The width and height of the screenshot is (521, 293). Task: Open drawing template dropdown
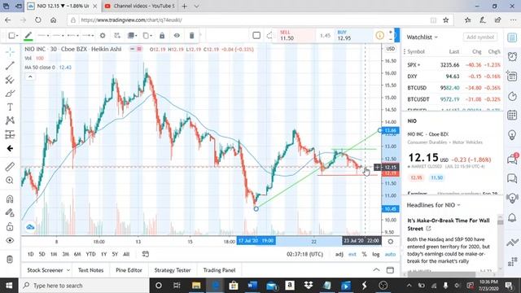(13, 36)
